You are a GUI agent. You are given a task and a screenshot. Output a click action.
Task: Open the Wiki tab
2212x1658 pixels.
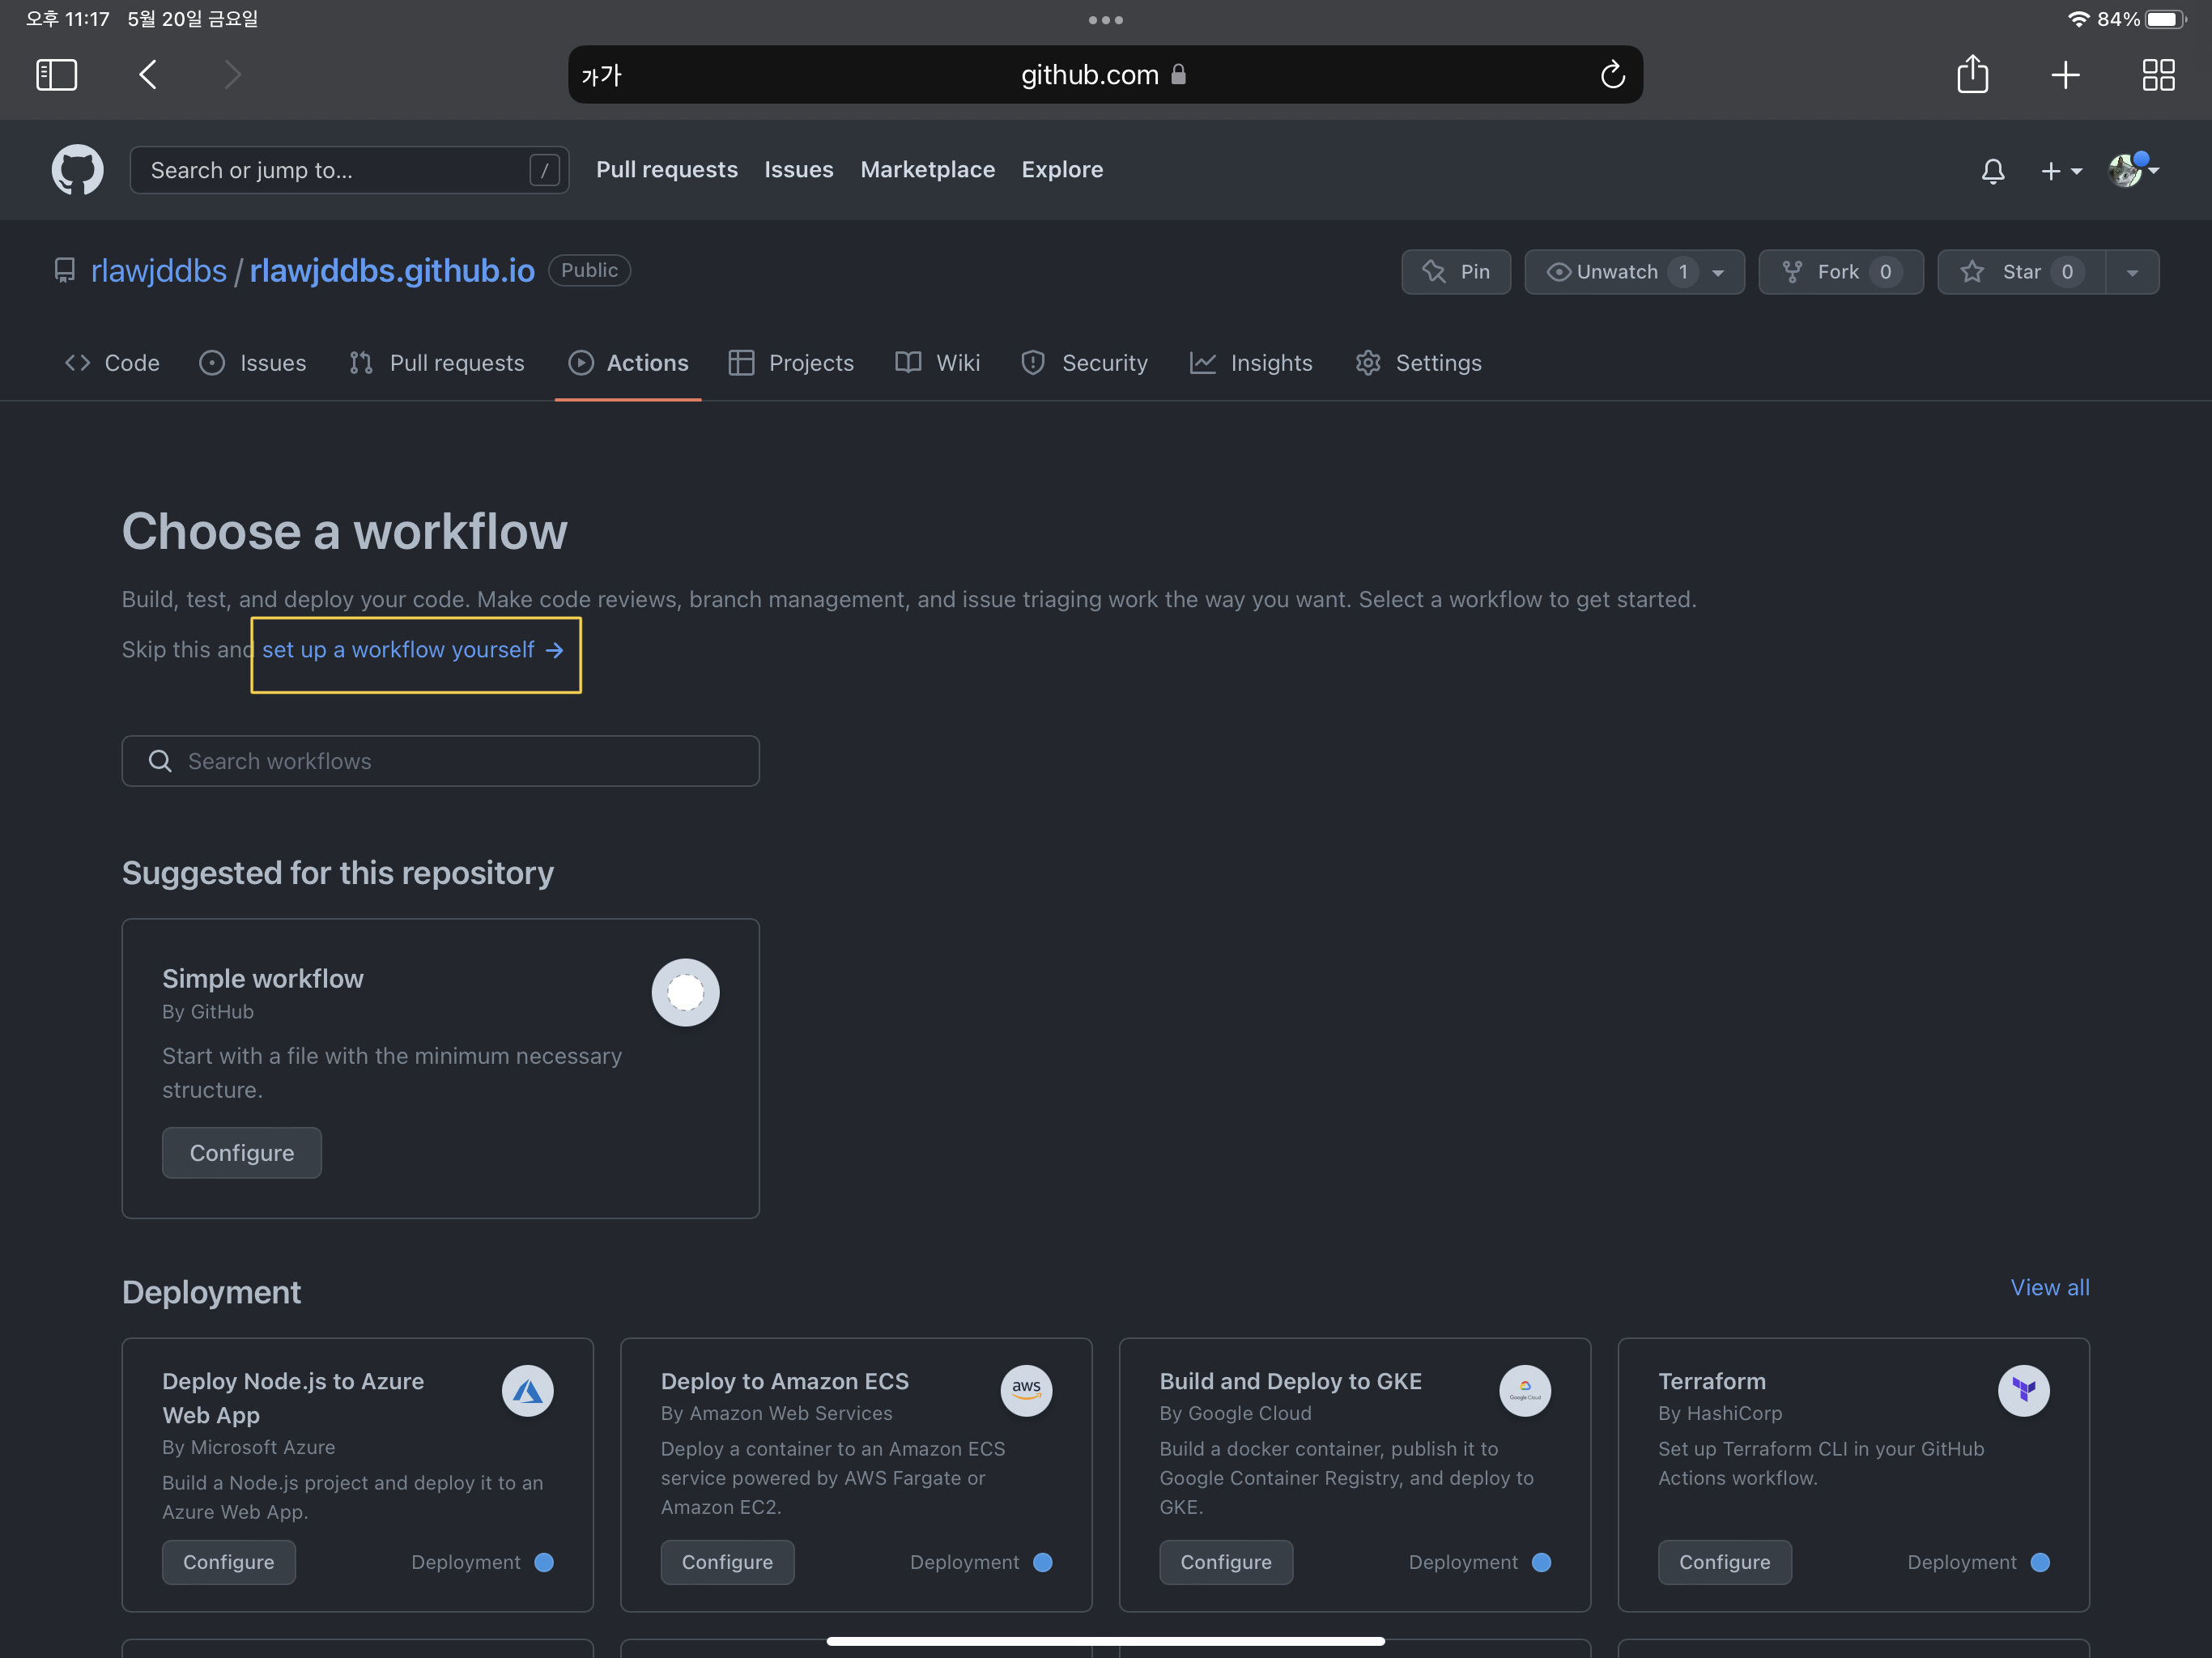[x=937, y=363]
